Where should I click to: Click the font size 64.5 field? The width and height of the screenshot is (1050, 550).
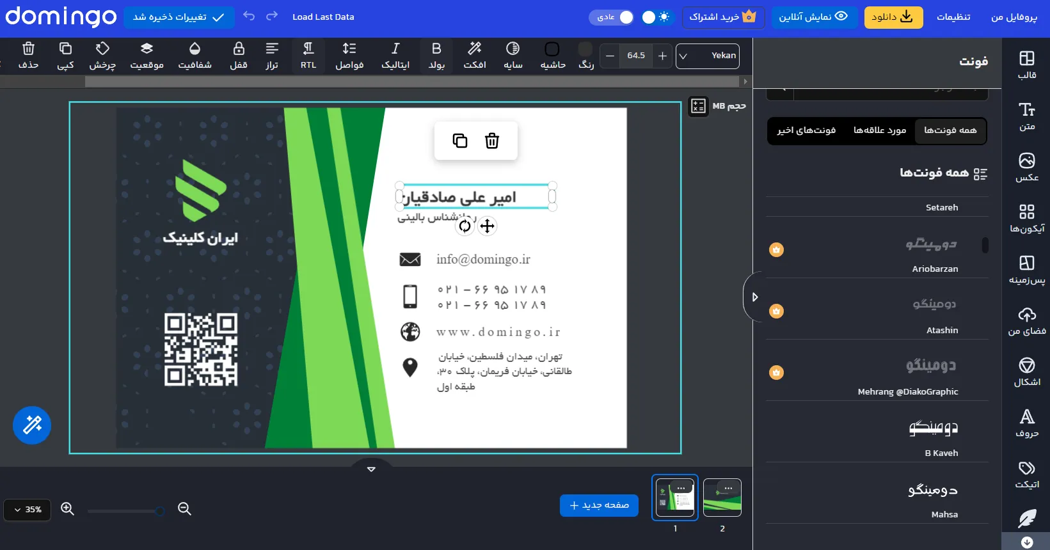636,56
